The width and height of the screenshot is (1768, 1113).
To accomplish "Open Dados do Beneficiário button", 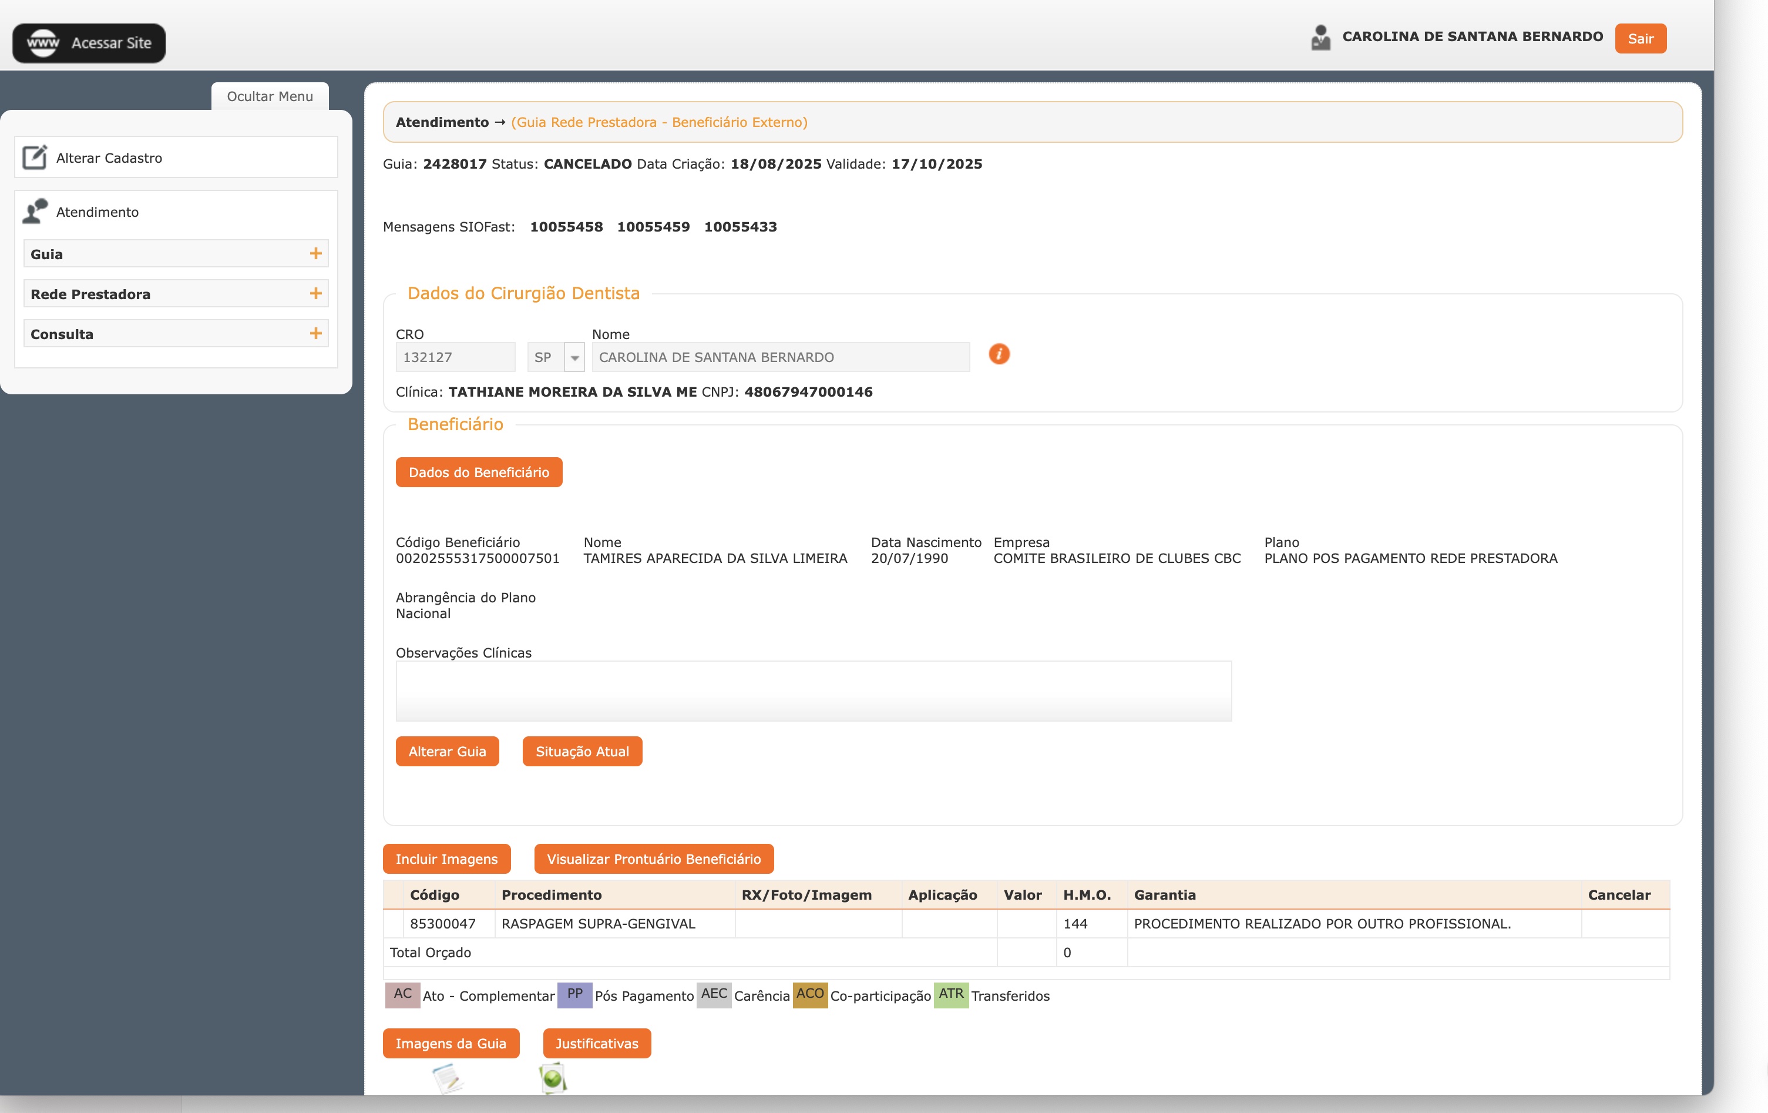I will point(479,472).
